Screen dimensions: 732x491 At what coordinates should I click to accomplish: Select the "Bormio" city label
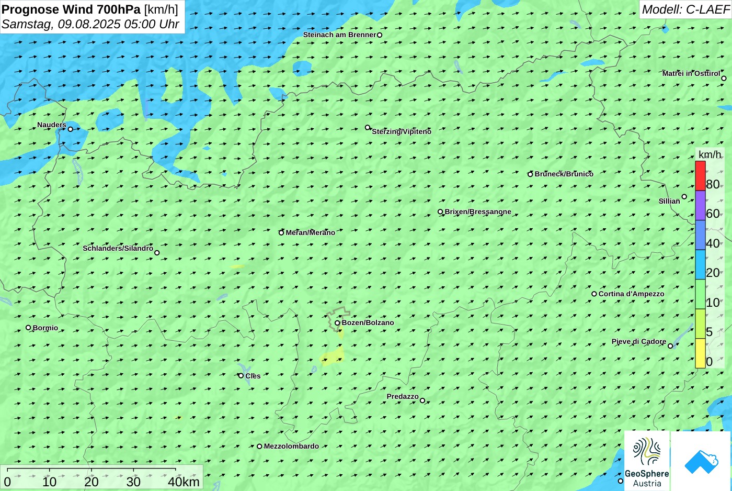45,328
